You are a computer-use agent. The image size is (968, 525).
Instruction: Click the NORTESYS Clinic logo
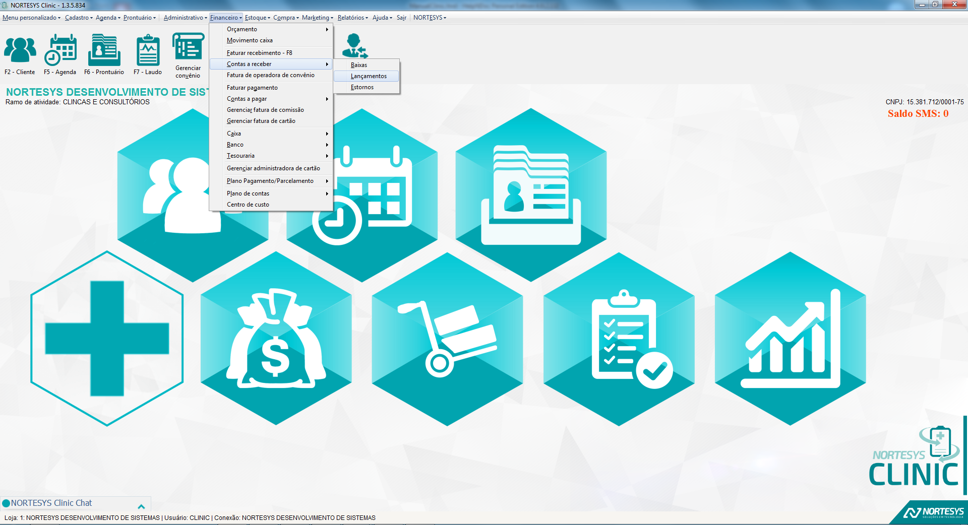tap(914, 456)
